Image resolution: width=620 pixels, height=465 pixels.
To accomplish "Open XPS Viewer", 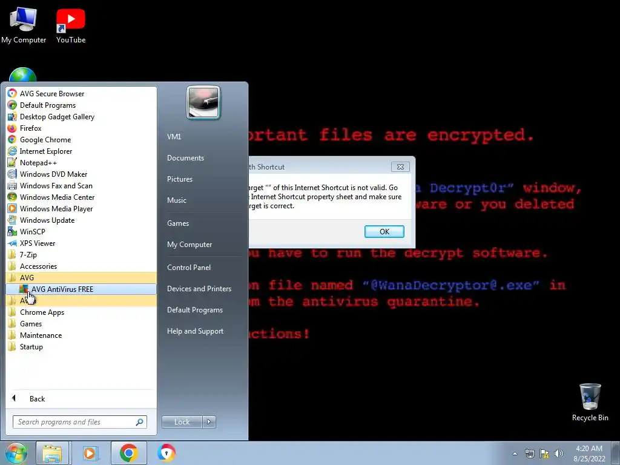I will pos(81,243).
